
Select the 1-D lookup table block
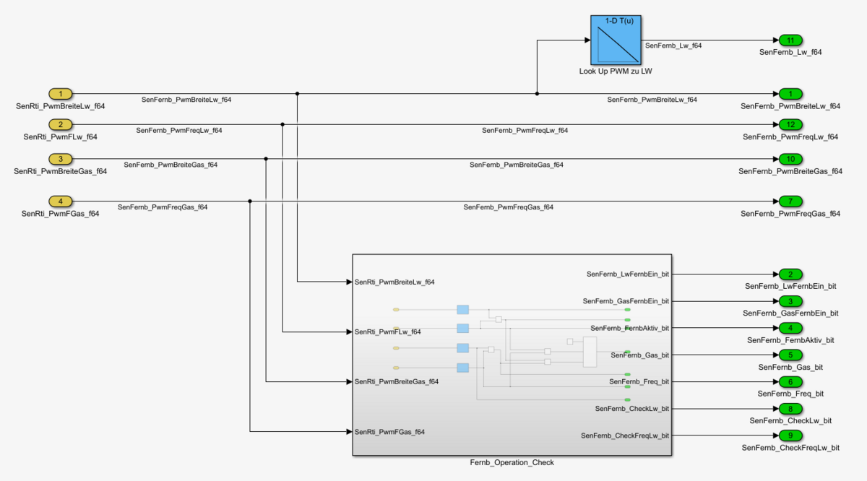coord(615,40)
